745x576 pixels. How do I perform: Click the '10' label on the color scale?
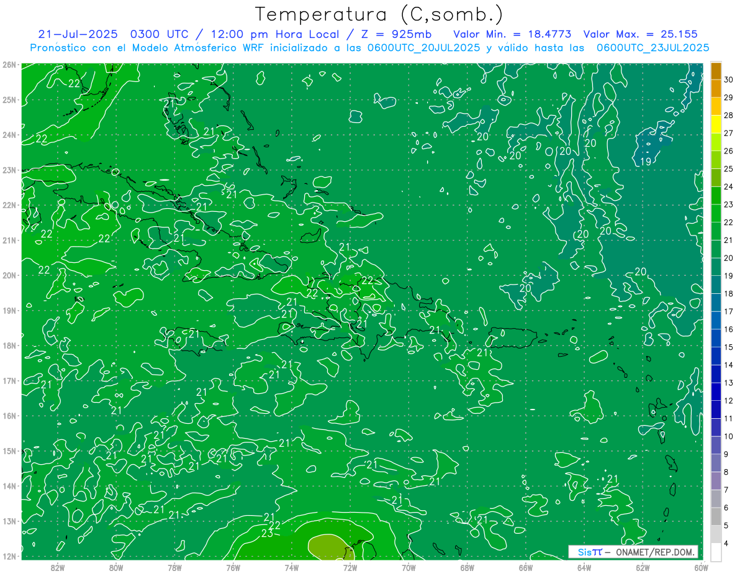point(729,436)
